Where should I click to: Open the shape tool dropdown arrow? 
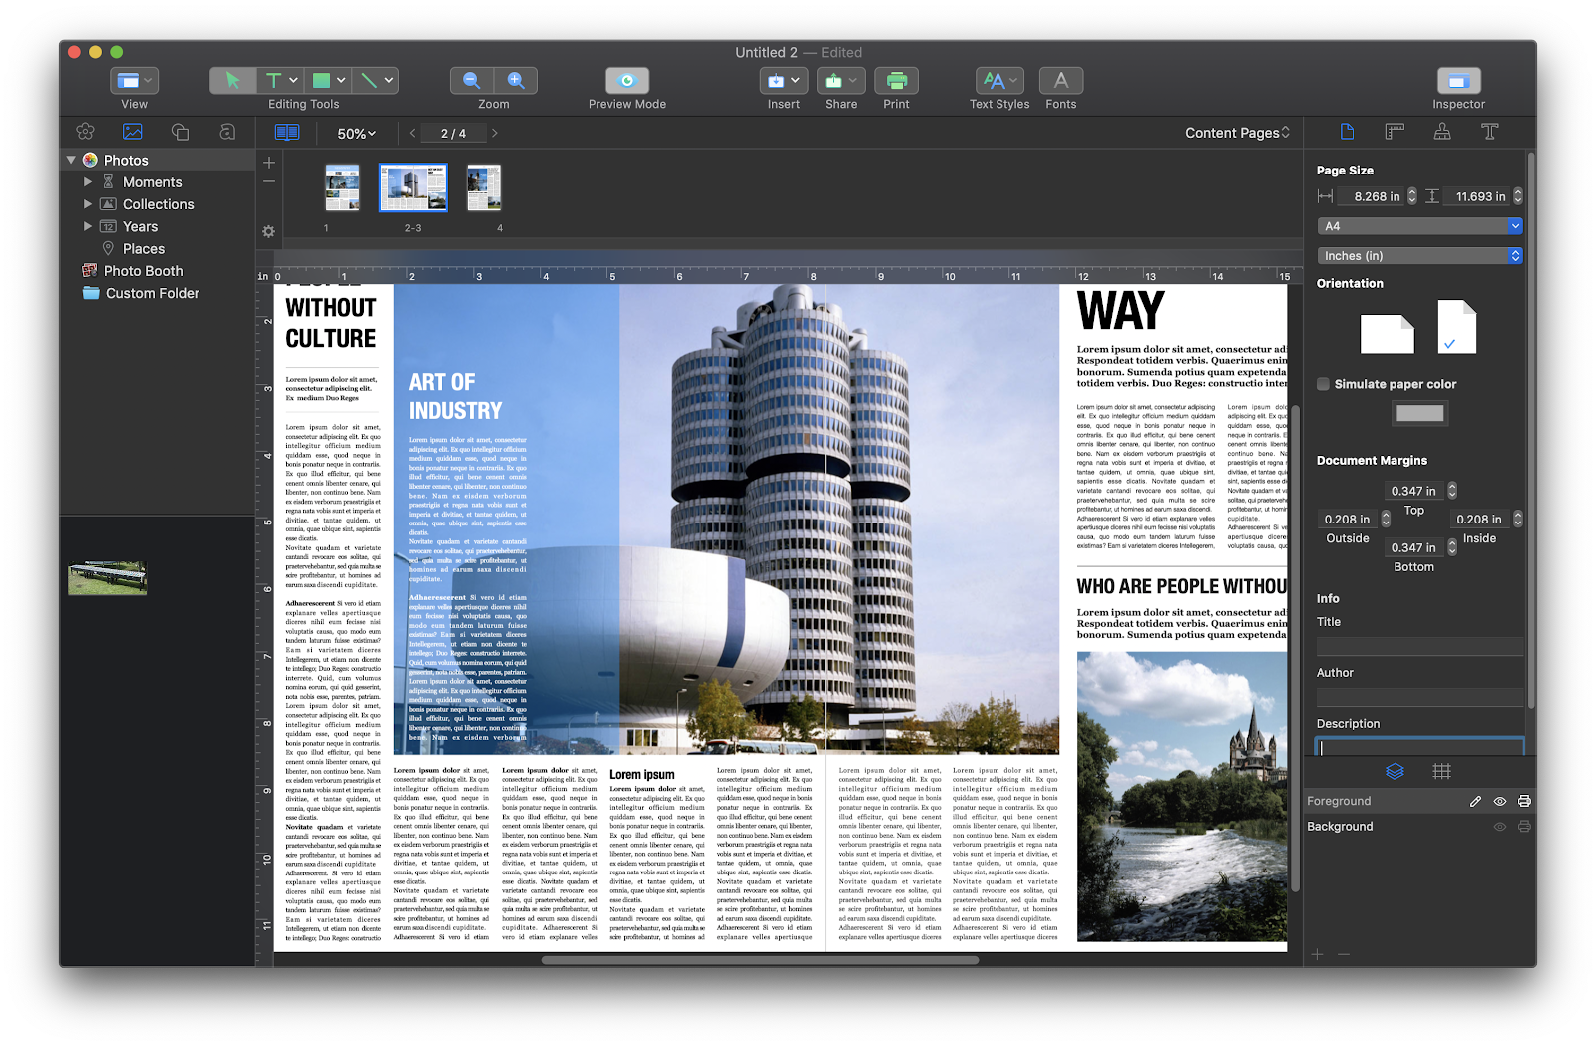pos(341,80)
